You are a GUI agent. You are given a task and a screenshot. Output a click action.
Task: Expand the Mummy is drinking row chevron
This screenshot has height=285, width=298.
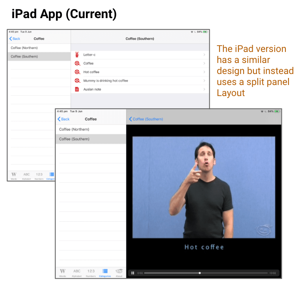pos(204,81)
